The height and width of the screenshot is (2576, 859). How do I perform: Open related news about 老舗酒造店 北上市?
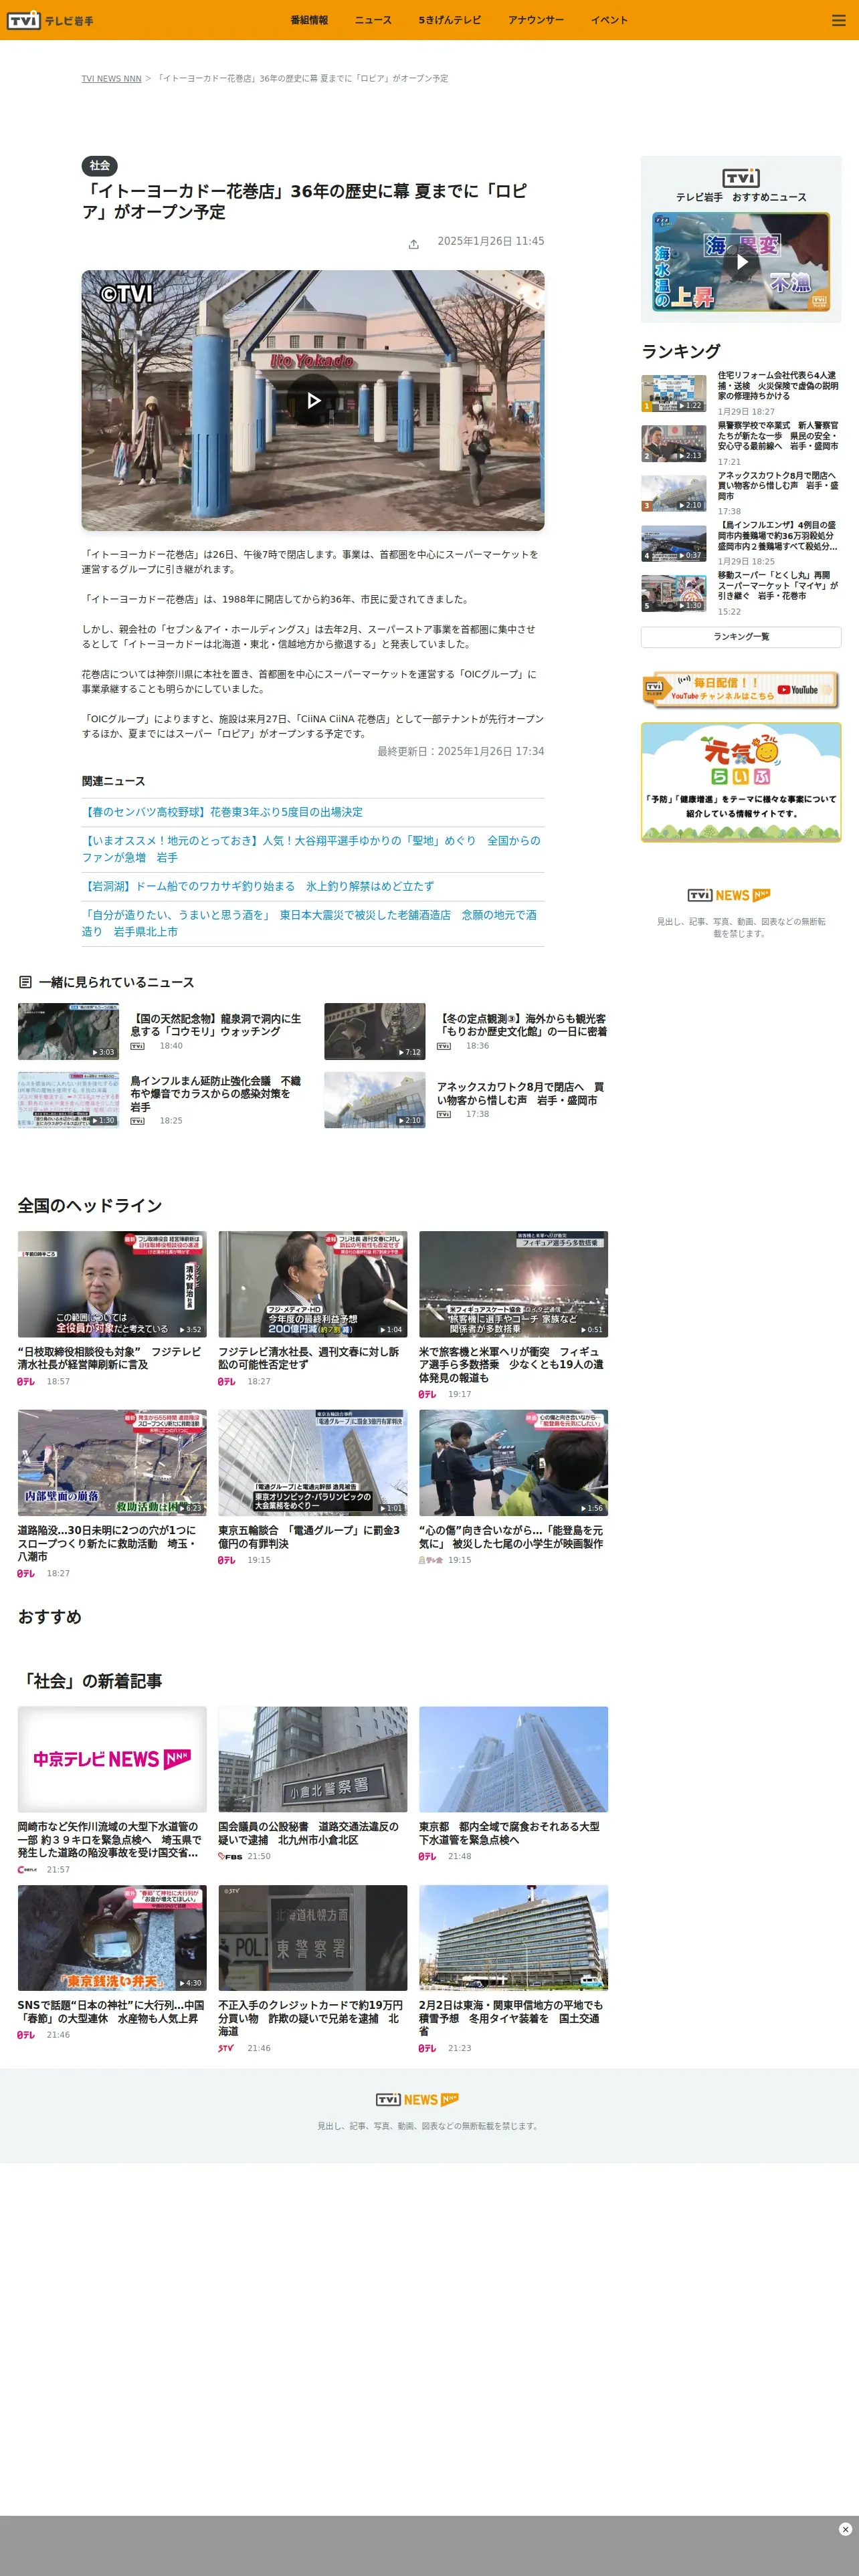click(x=312, y=923)
